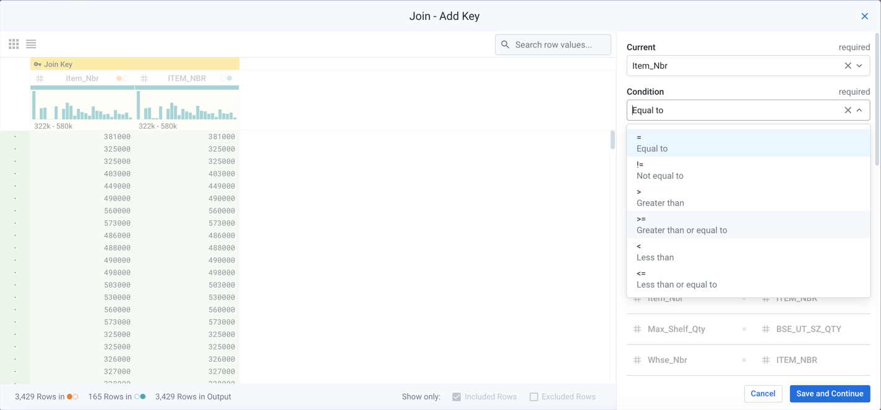The height and width of the screenshot is (410, 881).
Task: Click the Cancel button
Action: coord(763,394)
